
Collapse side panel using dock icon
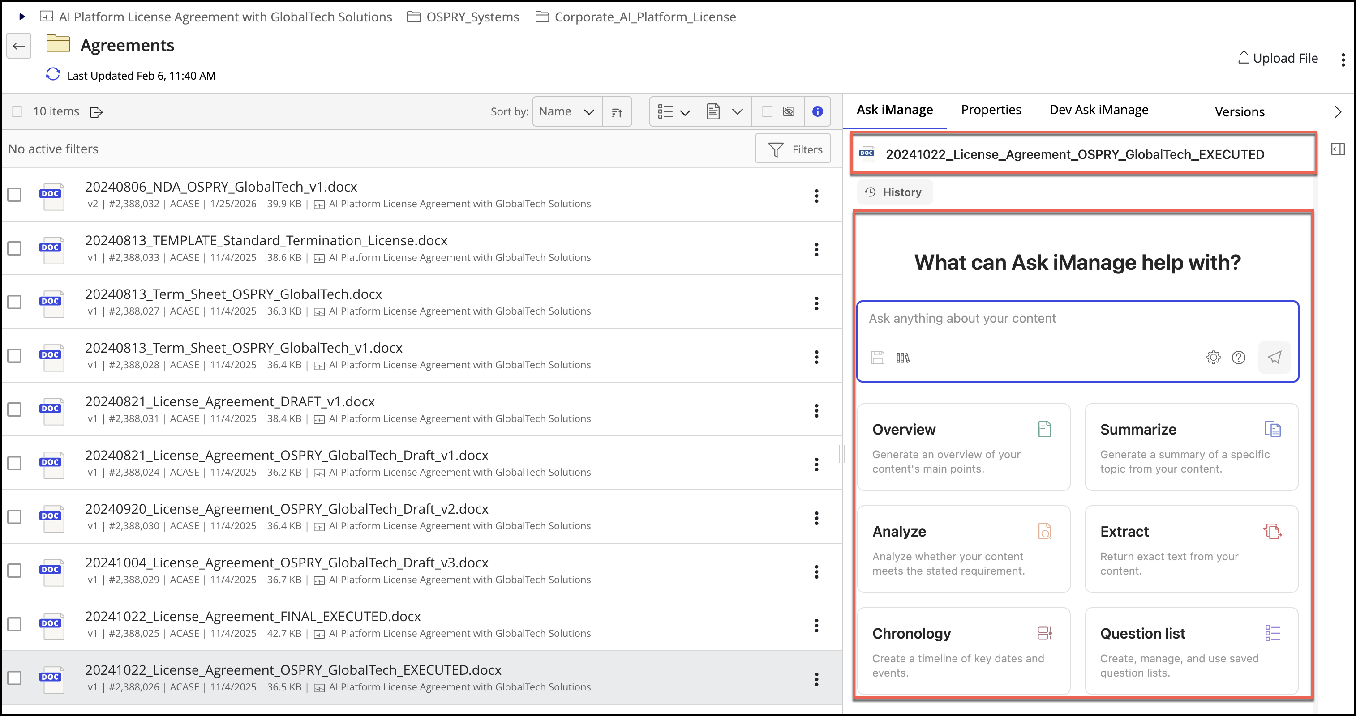(x=1338, y=149)
